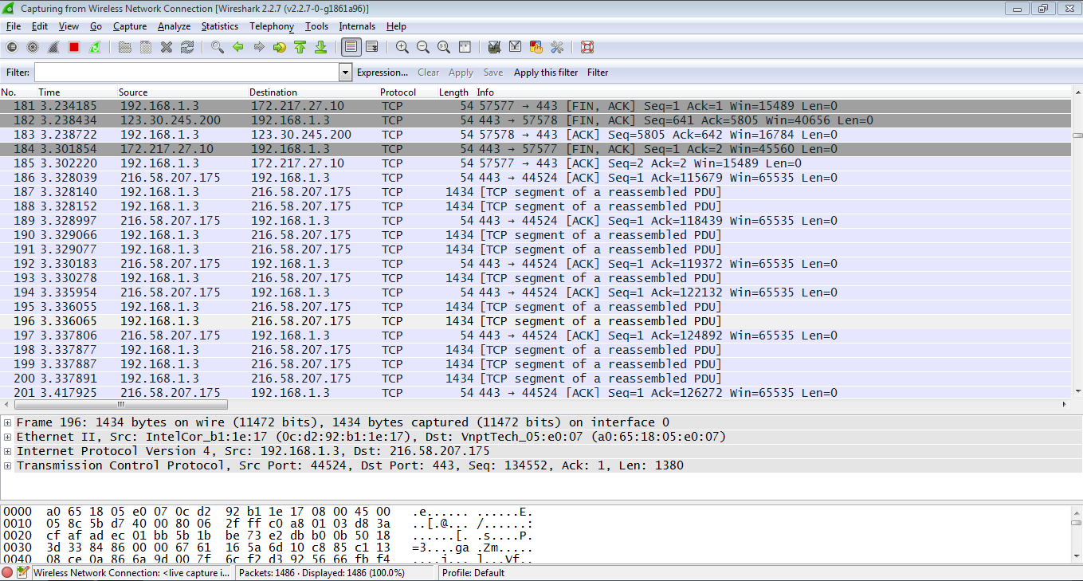Open the filter history dropdown arrow
Screen dimensions: 1083x581
[345, 73]
